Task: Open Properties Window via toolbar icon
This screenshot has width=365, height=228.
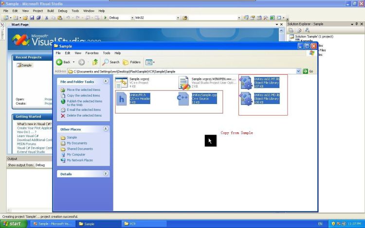Action: click(253, 18)
